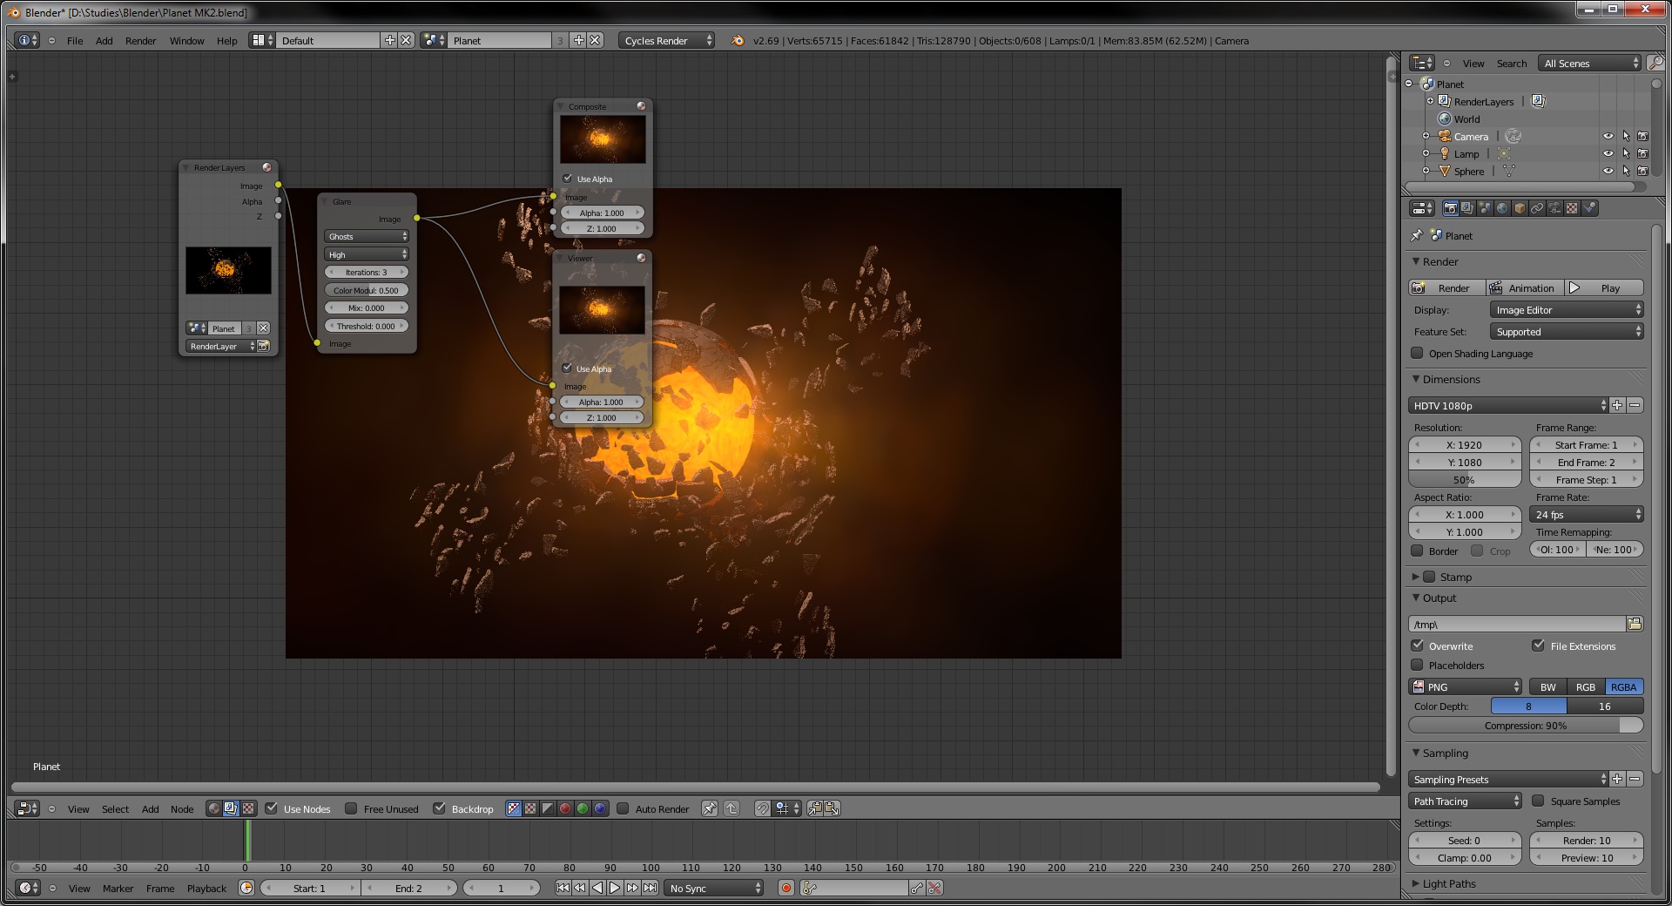
Task: Open the Render Layers properties tab
Action: (x=1467, y=208)
